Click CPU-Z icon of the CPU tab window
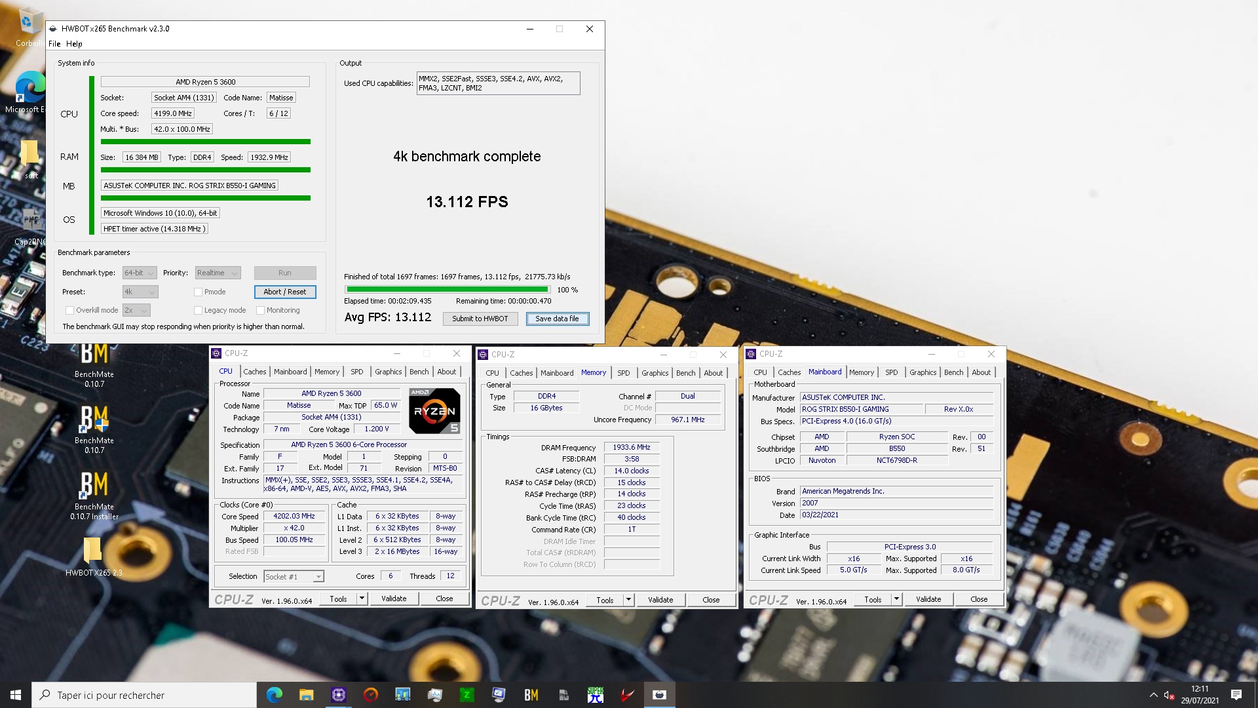Screen dimensions: 1258x708 pos(216,353)
